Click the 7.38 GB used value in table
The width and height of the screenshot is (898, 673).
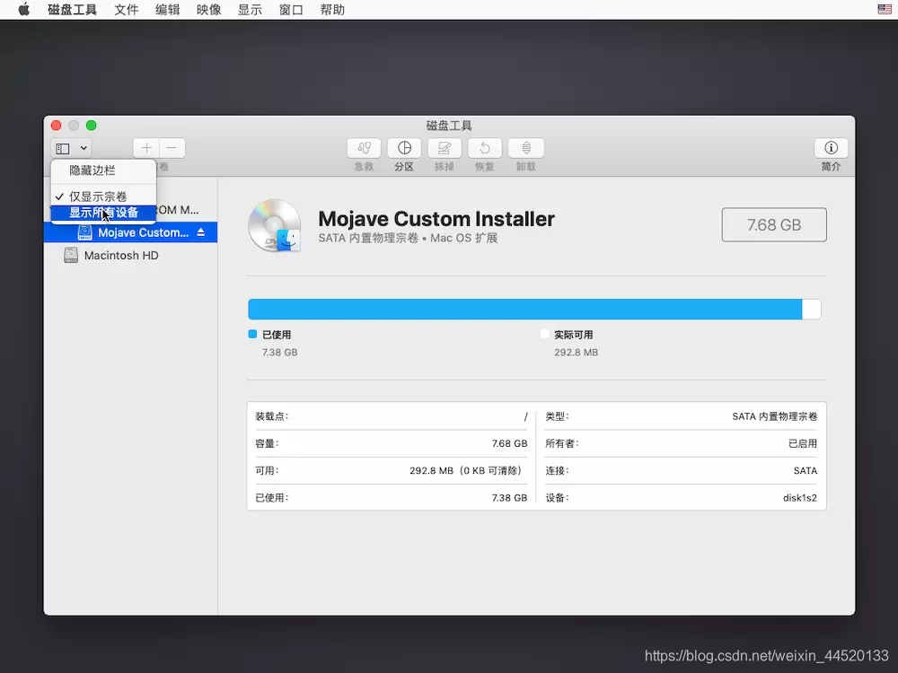point(509,498)
